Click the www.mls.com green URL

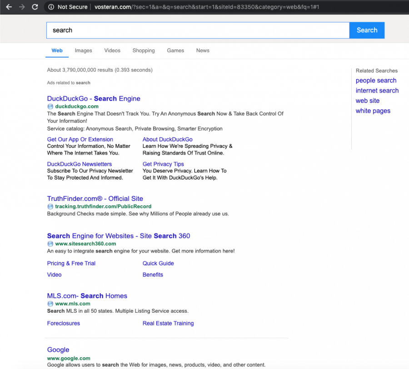pyautogui.click(x=73, y=304)
